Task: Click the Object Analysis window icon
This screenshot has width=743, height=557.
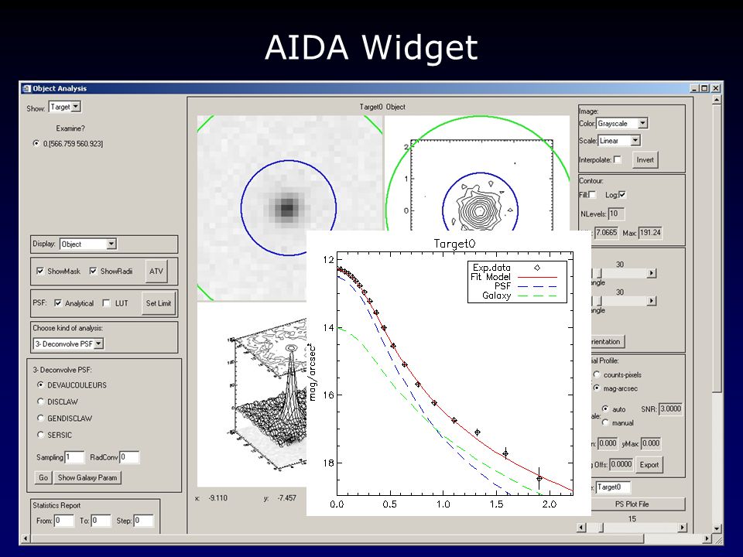Action: pos(26,88)
